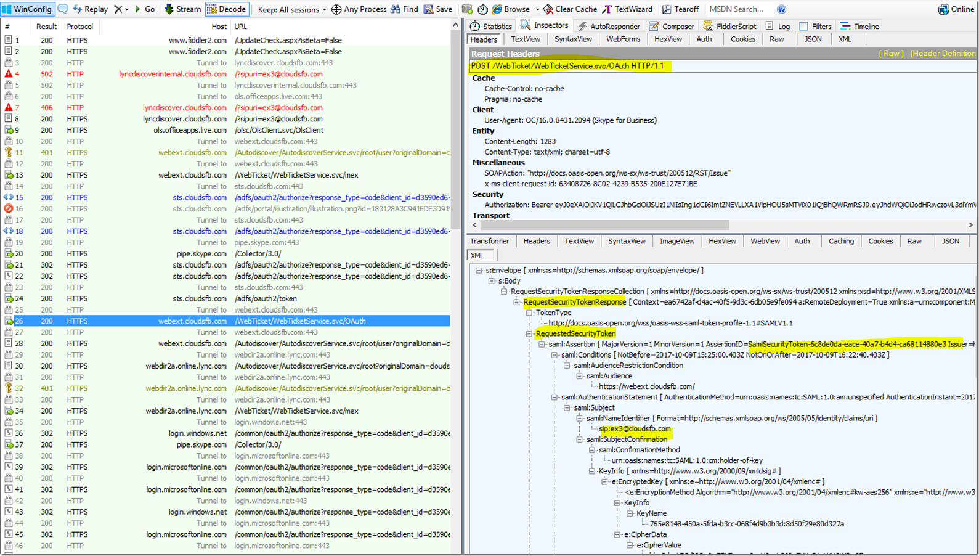Viewport: 979px width, 556px height.
Task: Select session 24 /adfs/oauth2/token
Action: click(x=226, y=298)
